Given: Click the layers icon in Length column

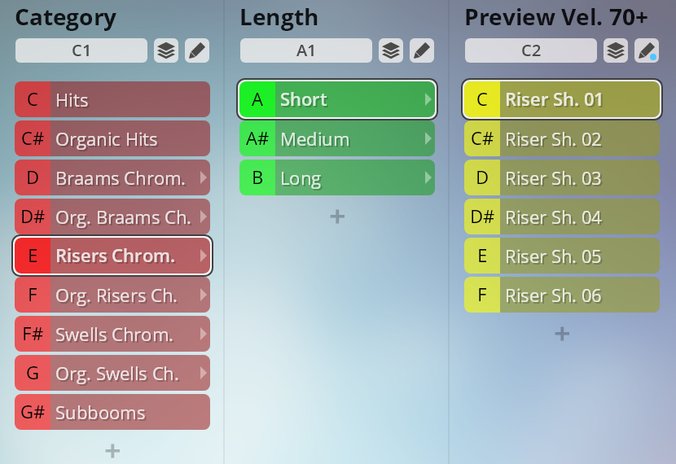Looking at the screenshot, I should click(x=391, y=50).
